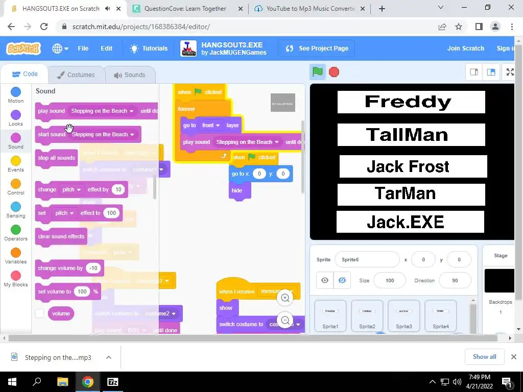The height and width of the screenshot is (392, 523).
Task: Switch to the Costumes tab
Action: coord(76,75)
